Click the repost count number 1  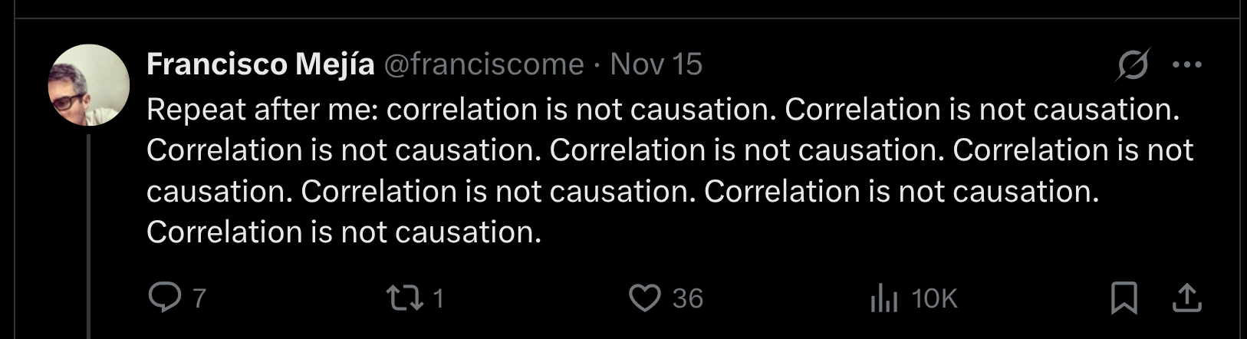coord(439,298)
